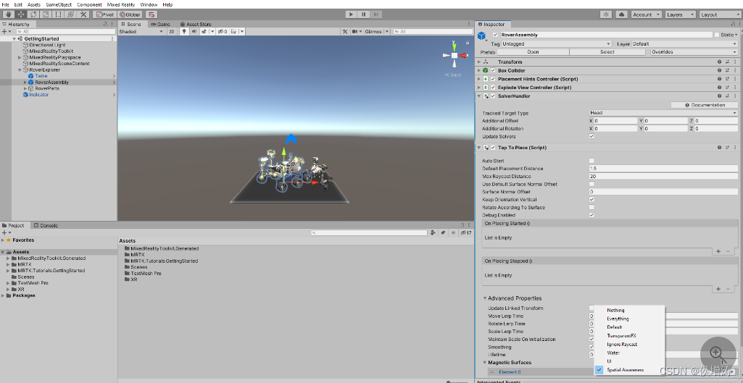This screenshot has width=743, height=383.
Task: Open the Gizmos dropdown
Action: coord(377,31)
